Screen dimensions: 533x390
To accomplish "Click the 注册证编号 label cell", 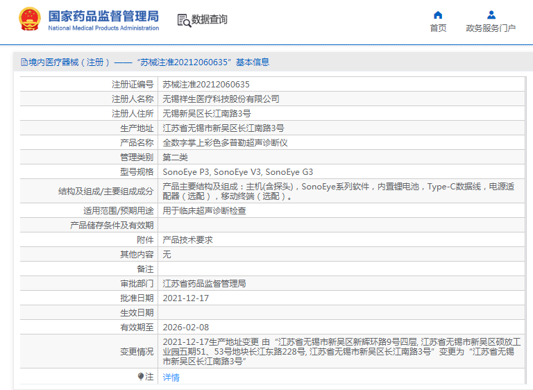I will tap(88, 85).
